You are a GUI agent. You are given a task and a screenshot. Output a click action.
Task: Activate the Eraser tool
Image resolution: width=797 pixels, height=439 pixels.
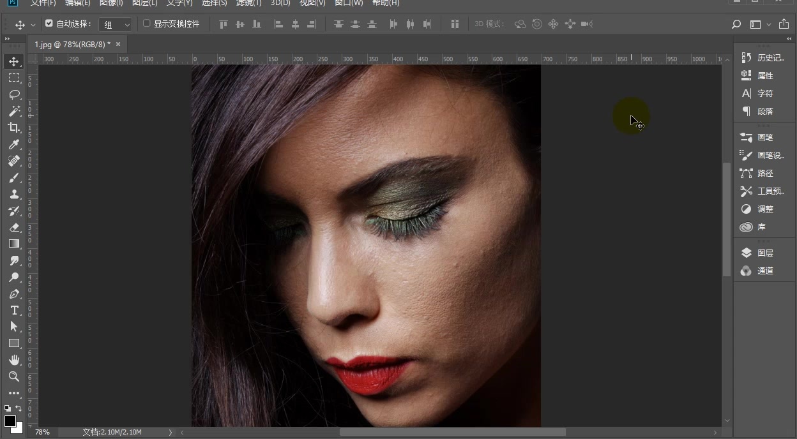(x=14, y=227)
